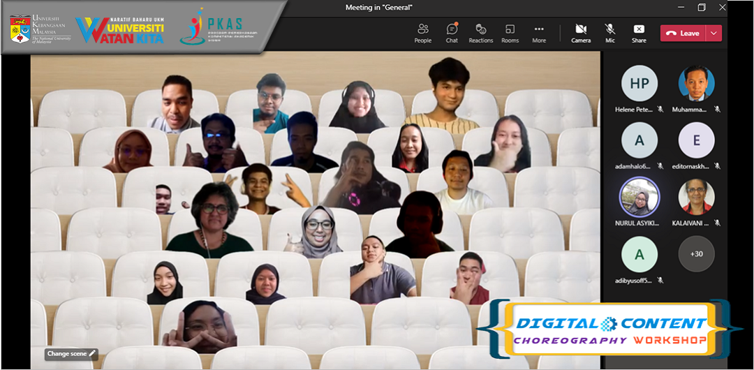Select NURUL ASYIKI's participant thumbnail
The height and width of the screenshot is (370, 754).
click(639, 198)
